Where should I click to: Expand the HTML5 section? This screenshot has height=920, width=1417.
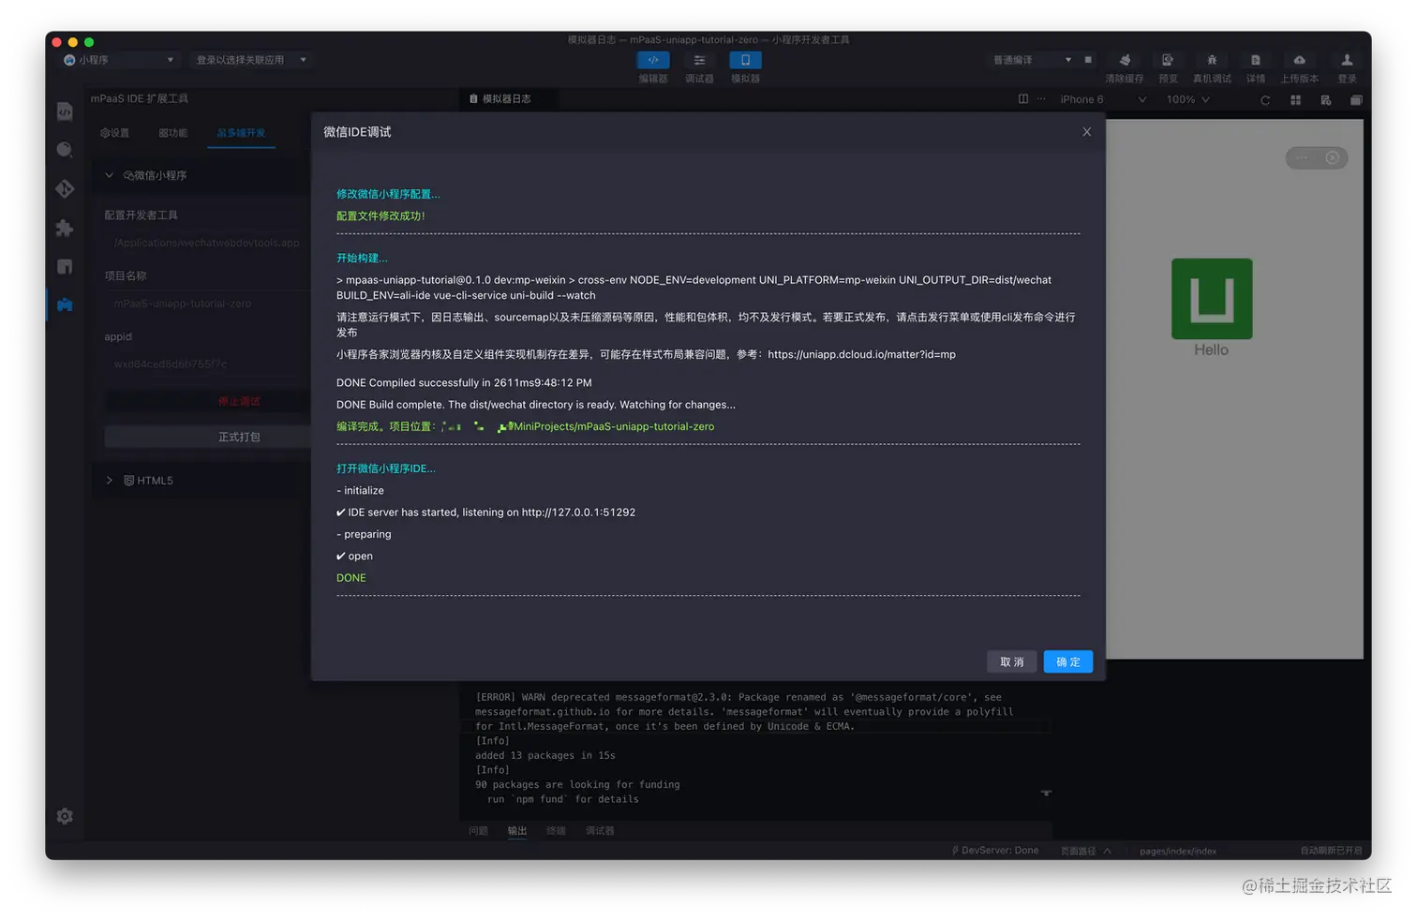(x=109, y=481)
